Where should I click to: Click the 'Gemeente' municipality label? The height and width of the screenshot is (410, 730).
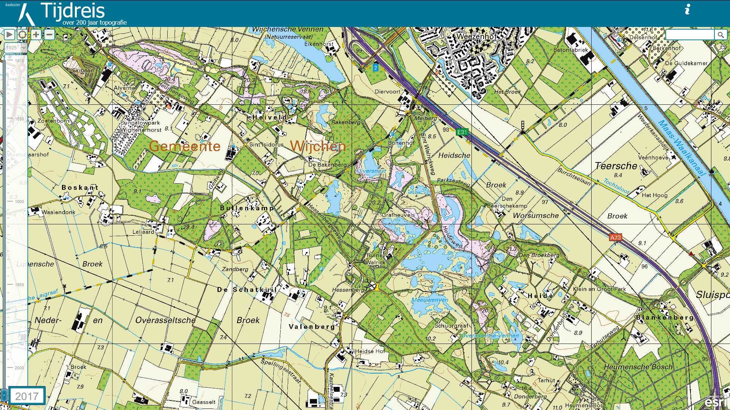(185, 146)
